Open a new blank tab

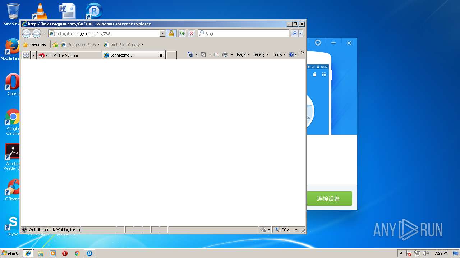tap(171, 55)
